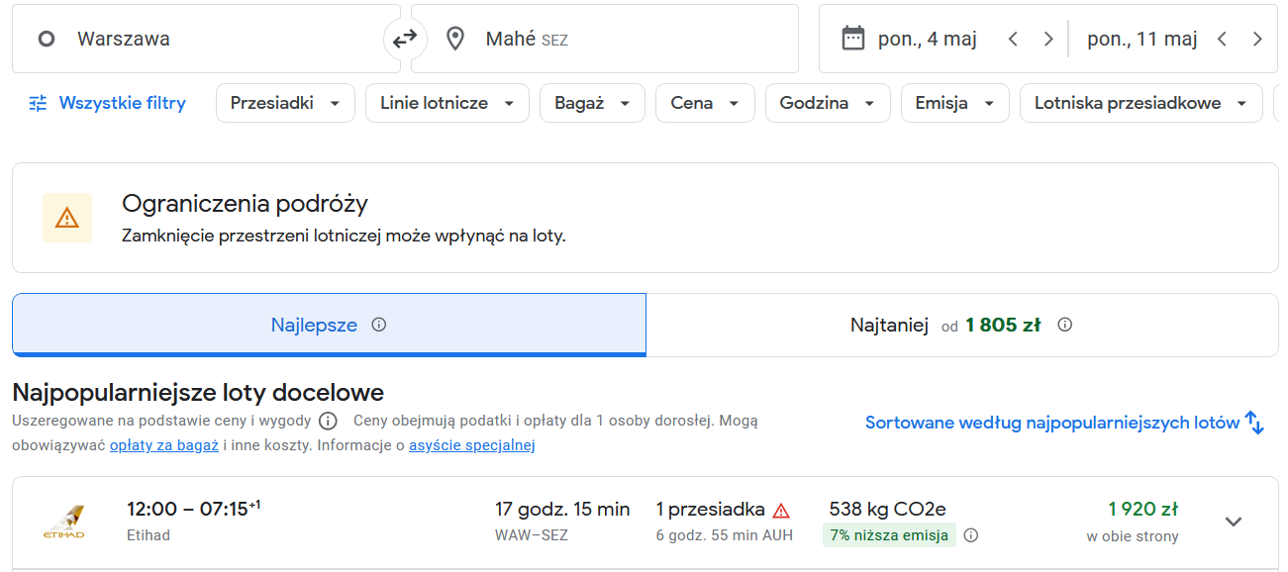Click the warning triangle icon in Ograniczenia podróży
This screenshot has width=1288, height=572.
(67, 218)
